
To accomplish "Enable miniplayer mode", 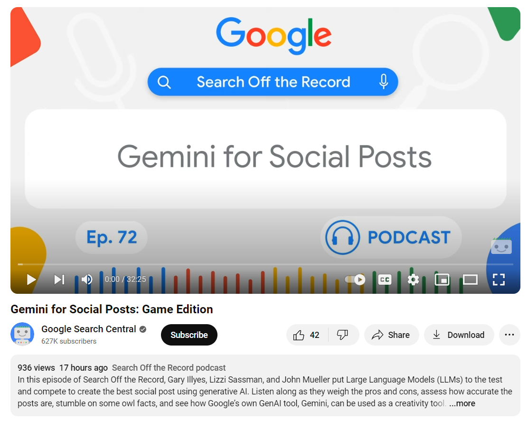I will 442,279.
